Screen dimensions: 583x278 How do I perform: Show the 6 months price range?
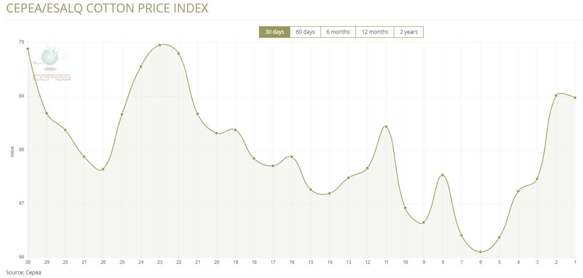pos(338,32)
